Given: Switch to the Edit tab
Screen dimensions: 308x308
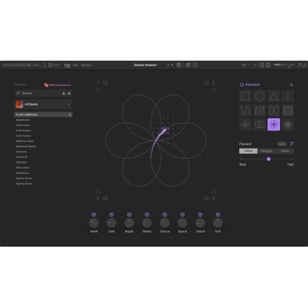Looking at the screenshot, I should (x=76, y=65).
